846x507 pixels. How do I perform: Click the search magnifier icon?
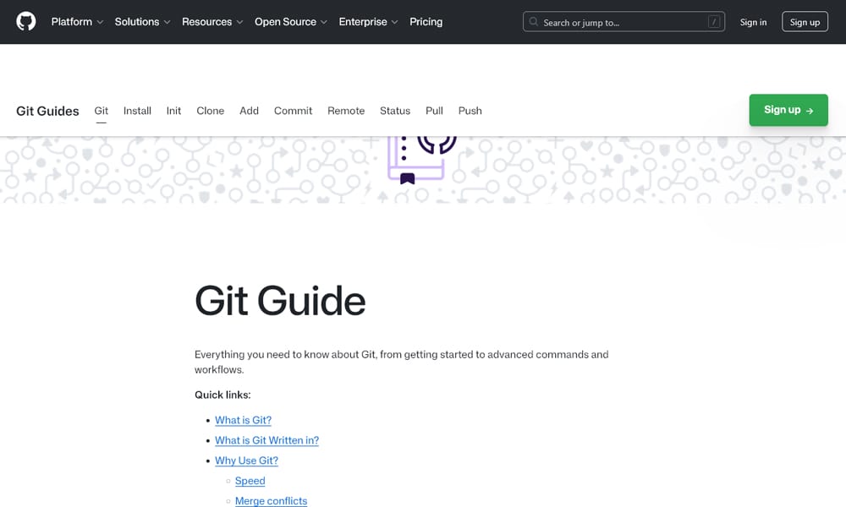click(534, 22)
